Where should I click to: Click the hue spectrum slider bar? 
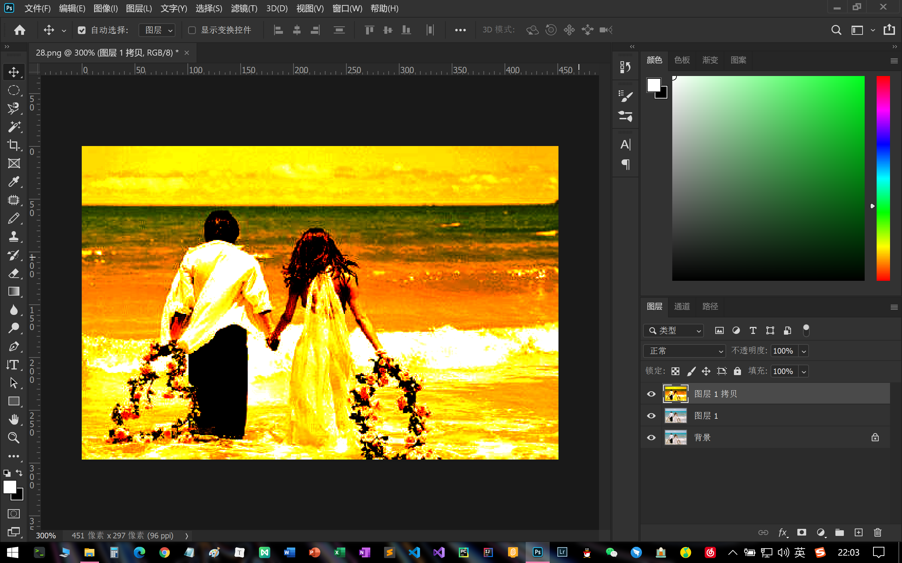click(x=883, y=178)
